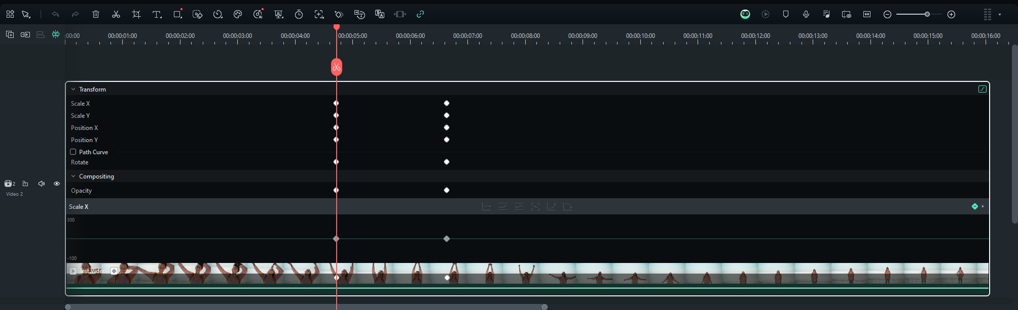Enable the Path Curve checkbox

coord(73,152)
